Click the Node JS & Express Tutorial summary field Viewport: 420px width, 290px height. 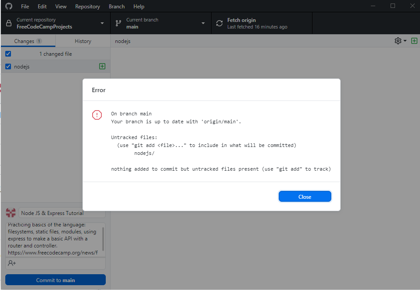click(61, 212)
